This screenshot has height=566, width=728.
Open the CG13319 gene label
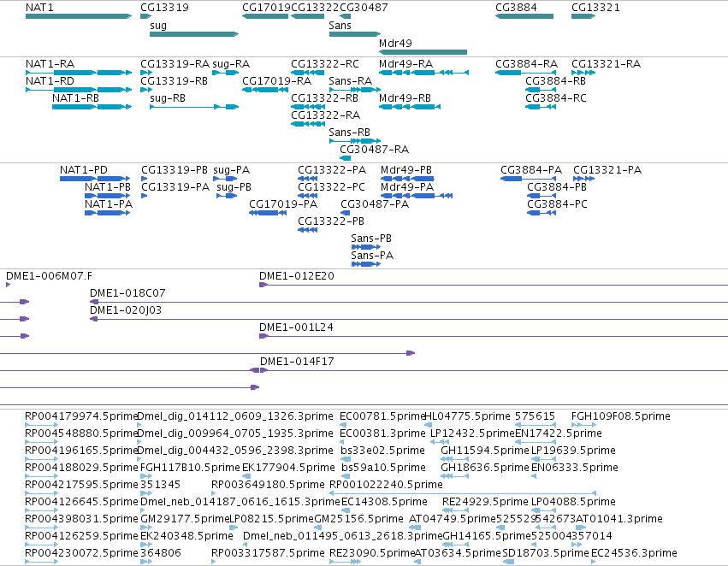165,8
